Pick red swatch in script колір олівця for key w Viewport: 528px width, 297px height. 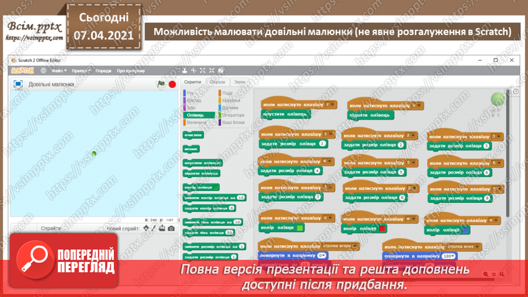click(382, 229)
